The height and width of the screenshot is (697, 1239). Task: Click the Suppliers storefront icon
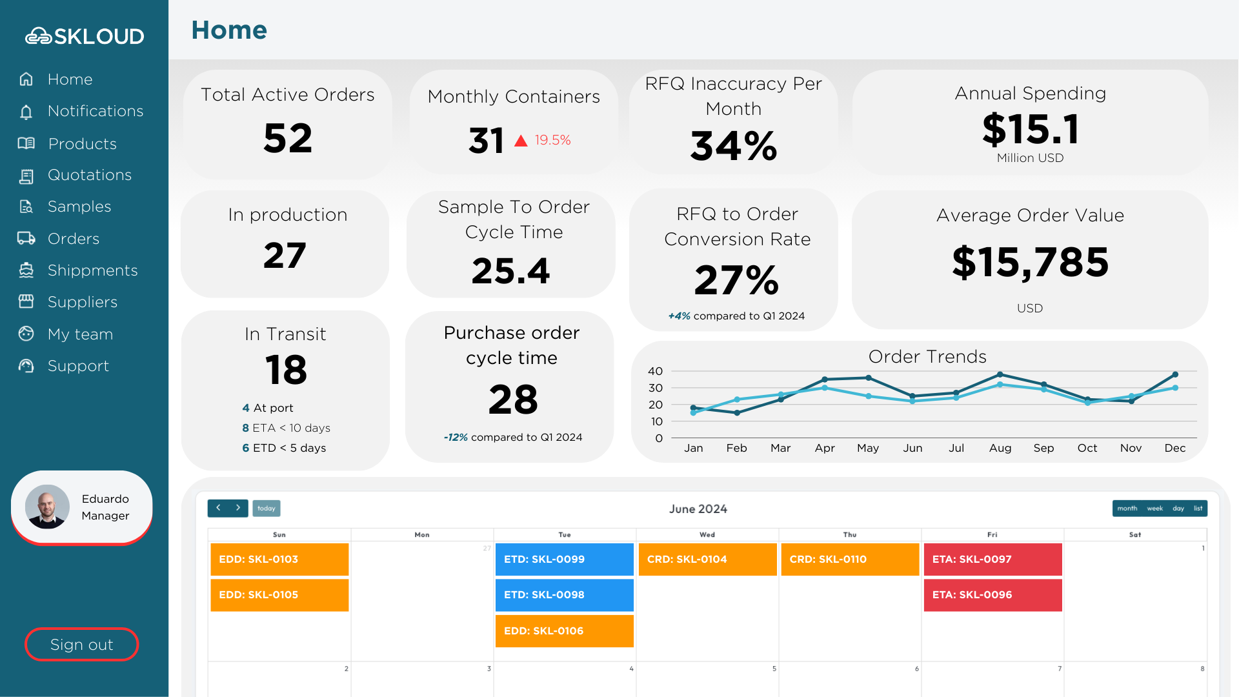tap(26, 301)
